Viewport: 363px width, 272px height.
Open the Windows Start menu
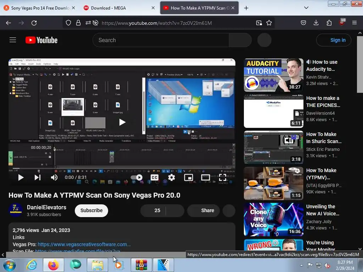click(9, 265)
